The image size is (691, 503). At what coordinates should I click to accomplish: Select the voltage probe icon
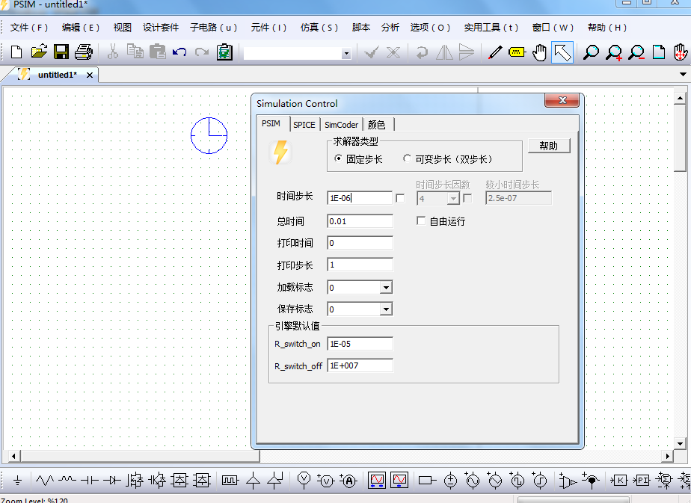[x=303, y=481]
